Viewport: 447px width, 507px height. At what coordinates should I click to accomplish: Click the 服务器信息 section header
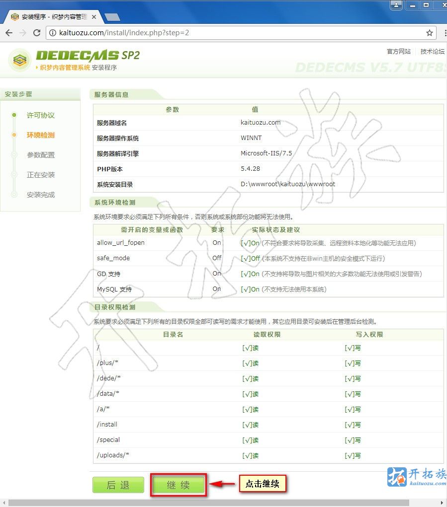tap(111, 95)
